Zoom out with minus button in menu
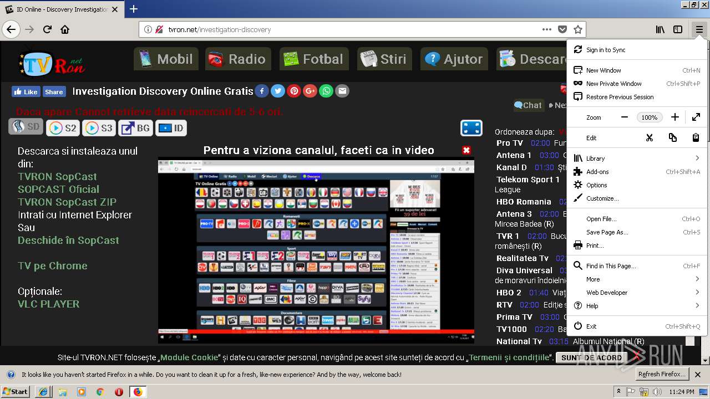 (625, 117)
